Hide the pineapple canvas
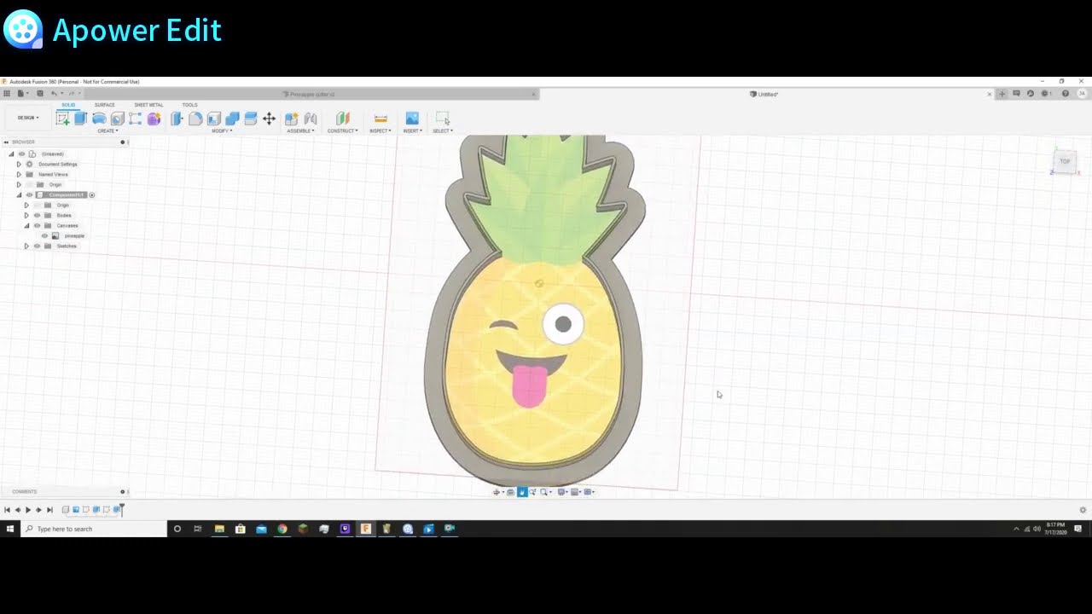Screen dimensions: 1092x614 (44, 236)
